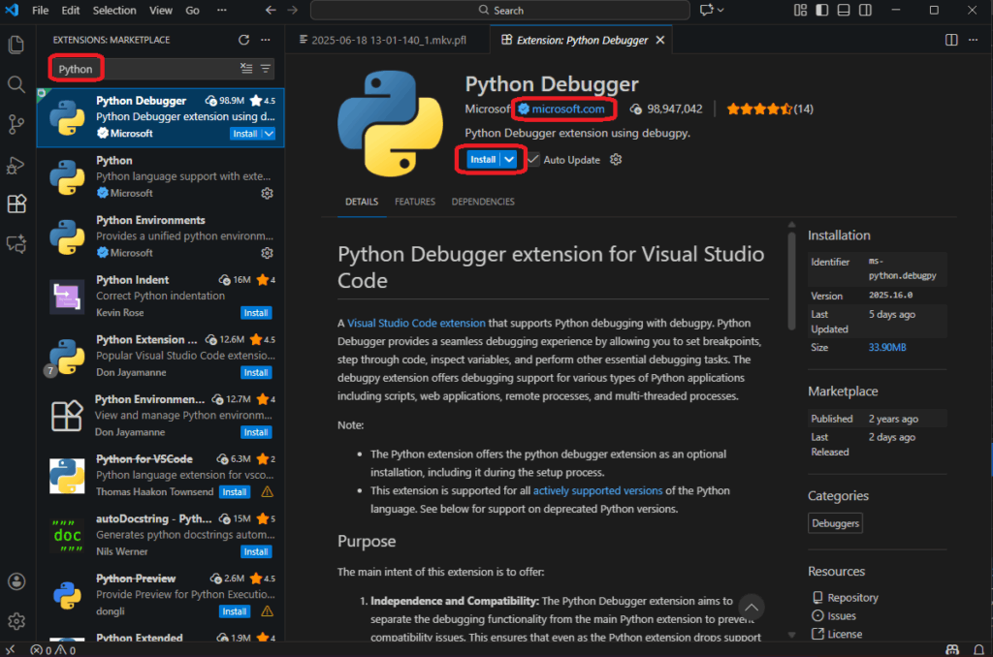The width and height of the screenshot is (993, 657).
Task: Expand the Install dropdown arrow in details page
Action: point(510,160)
